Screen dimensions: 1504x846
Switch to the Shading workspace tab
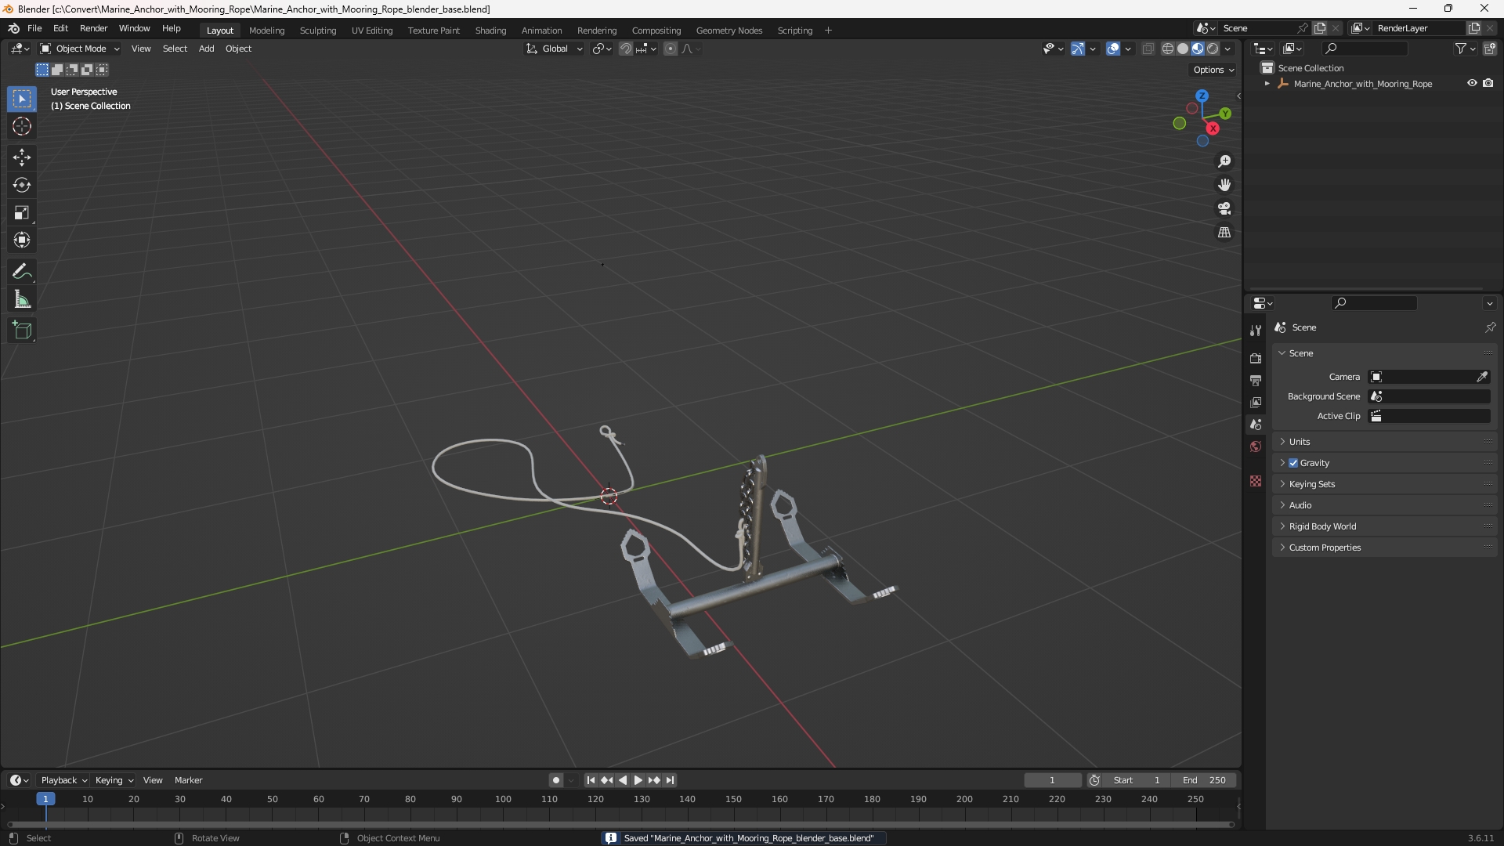[490, 31]
